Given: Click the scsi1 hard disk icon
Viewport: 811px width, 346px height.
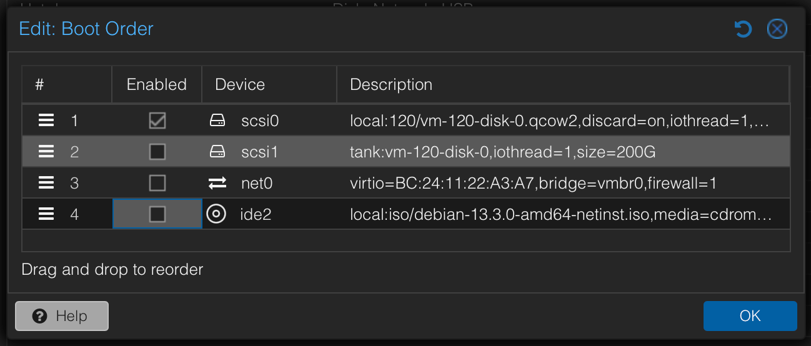Looking at the screenshot, I should [217, 152].
